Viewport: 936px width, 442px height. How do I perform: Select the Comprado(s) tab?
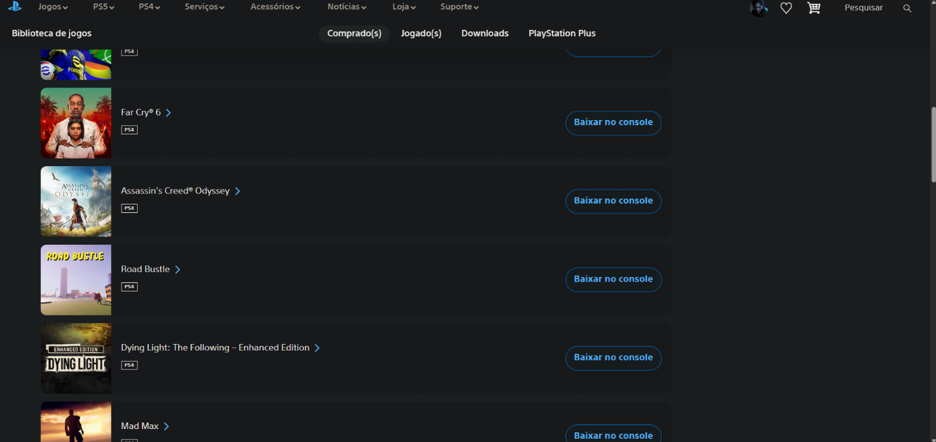point(354,34)
